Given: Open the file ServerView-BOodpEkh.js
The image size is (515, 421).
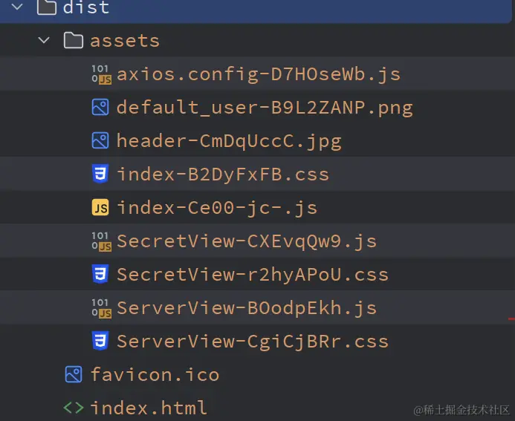Looking at the screenshot, I should pos(247,308).
